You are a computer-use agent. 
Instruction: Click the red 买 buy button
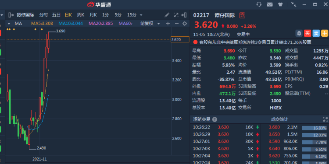click(x=308, y=33)
